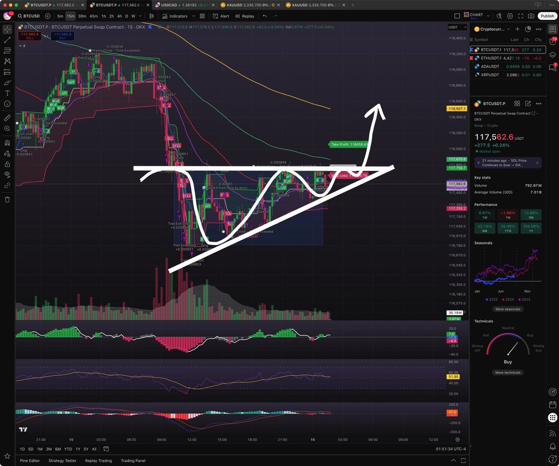This screenshot has height=466, width=559.
Task: Expand the CHART layout dropdown arrow
Action: tap(487, 16)
